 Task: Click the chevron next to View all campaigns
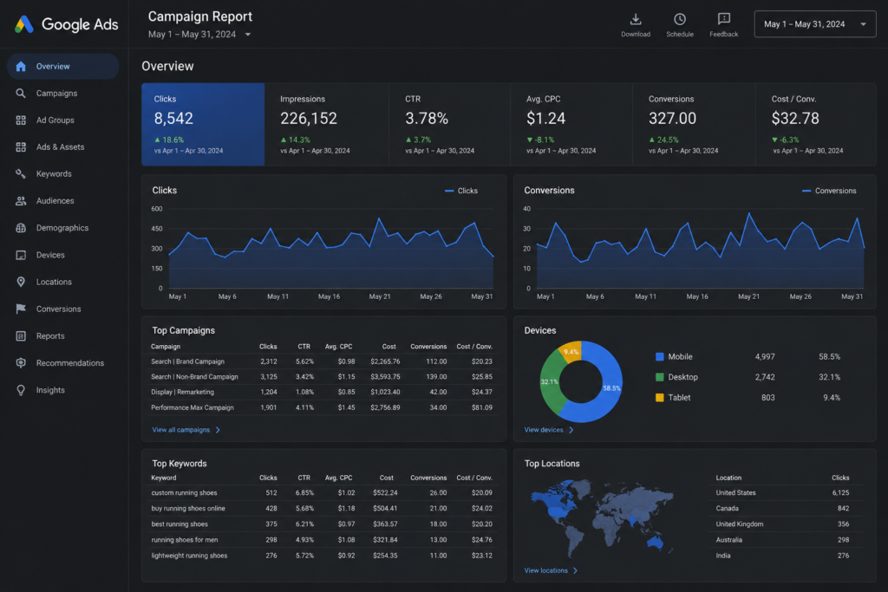(x=218, y=430)
